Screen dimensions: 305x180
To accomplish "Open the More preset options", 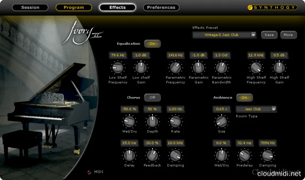I will [289, 35].
